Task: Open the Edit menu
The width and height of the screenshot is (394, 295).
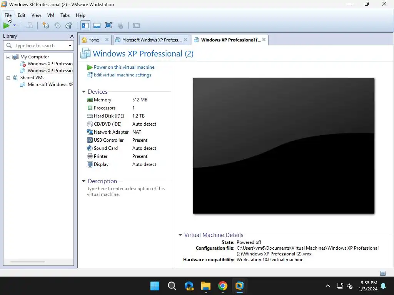Action: pos(22,15)
